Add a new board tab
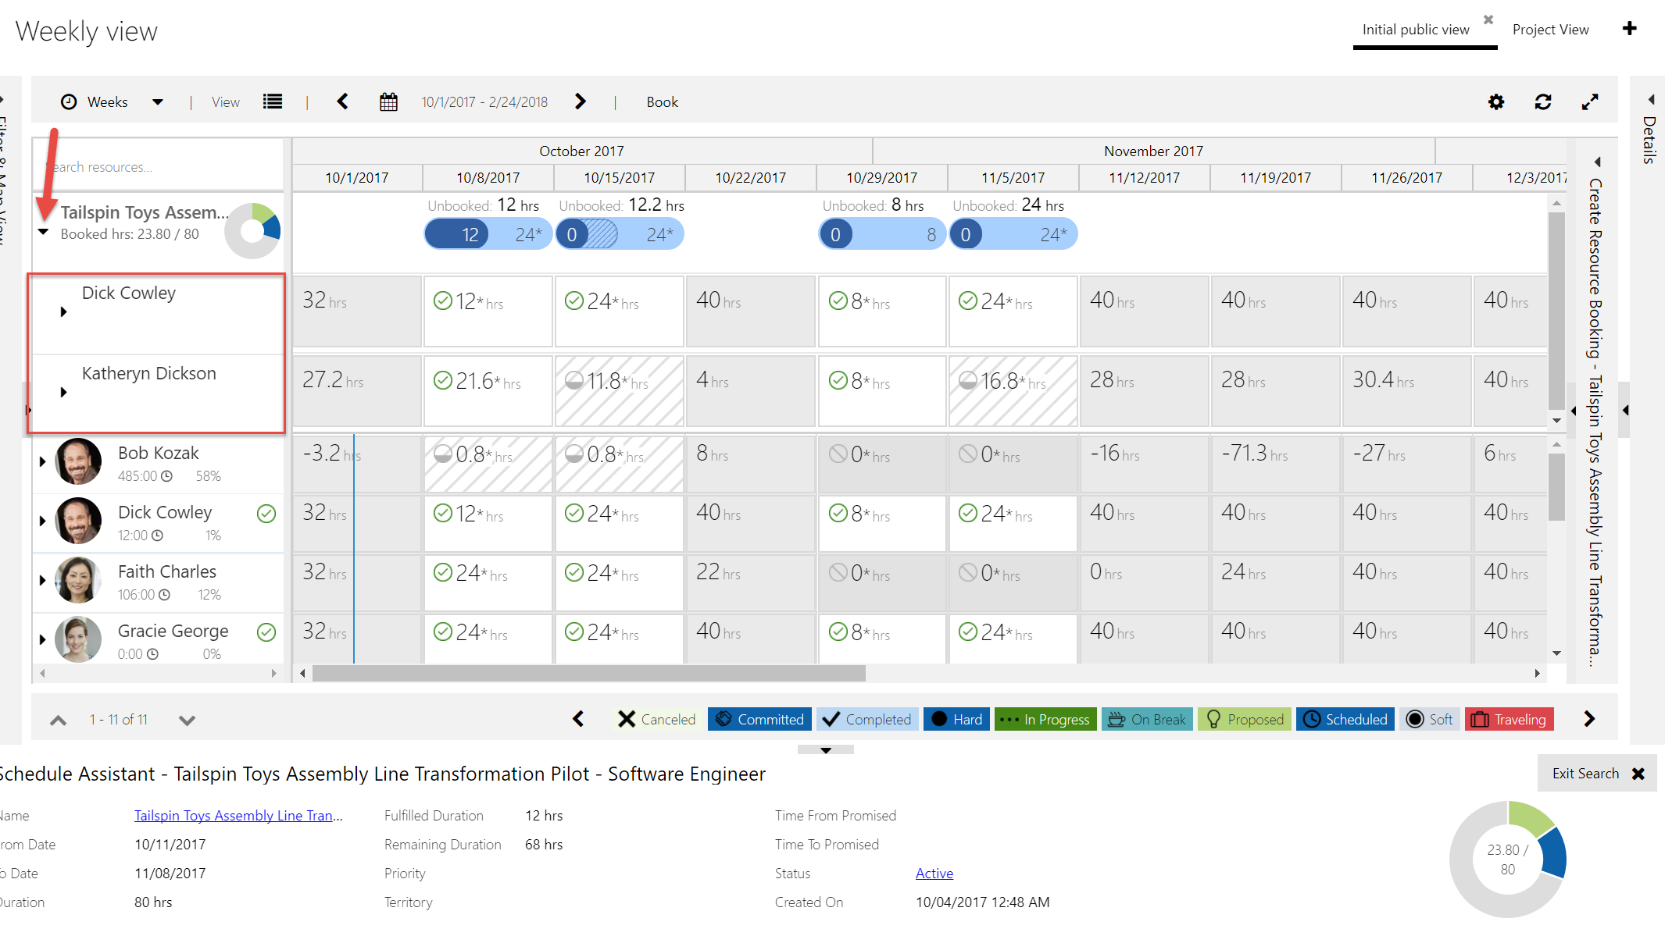 (x=1629, y=29)
